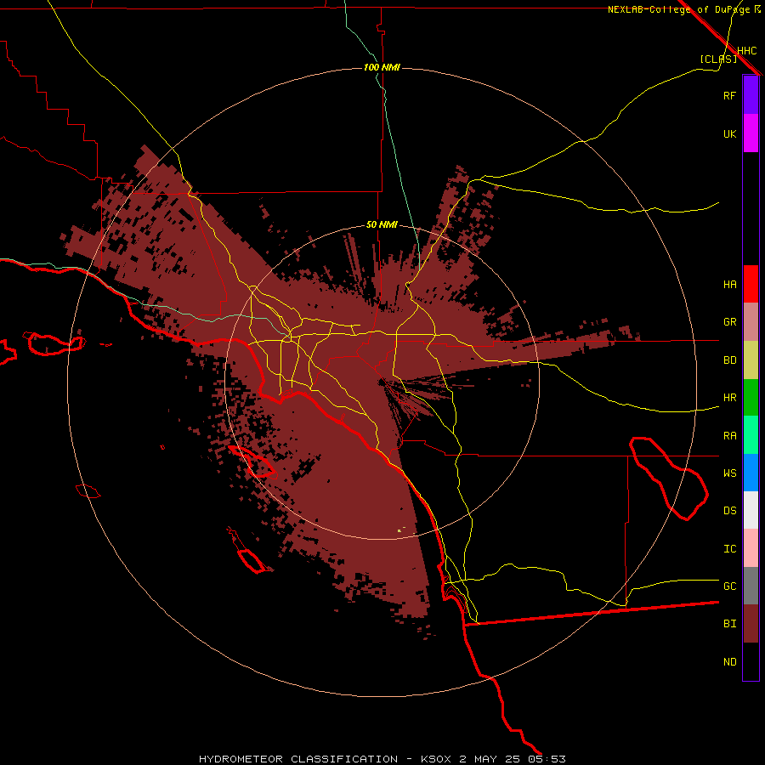
Task: Click the WS legend label
Action: (x=729, y=473)
